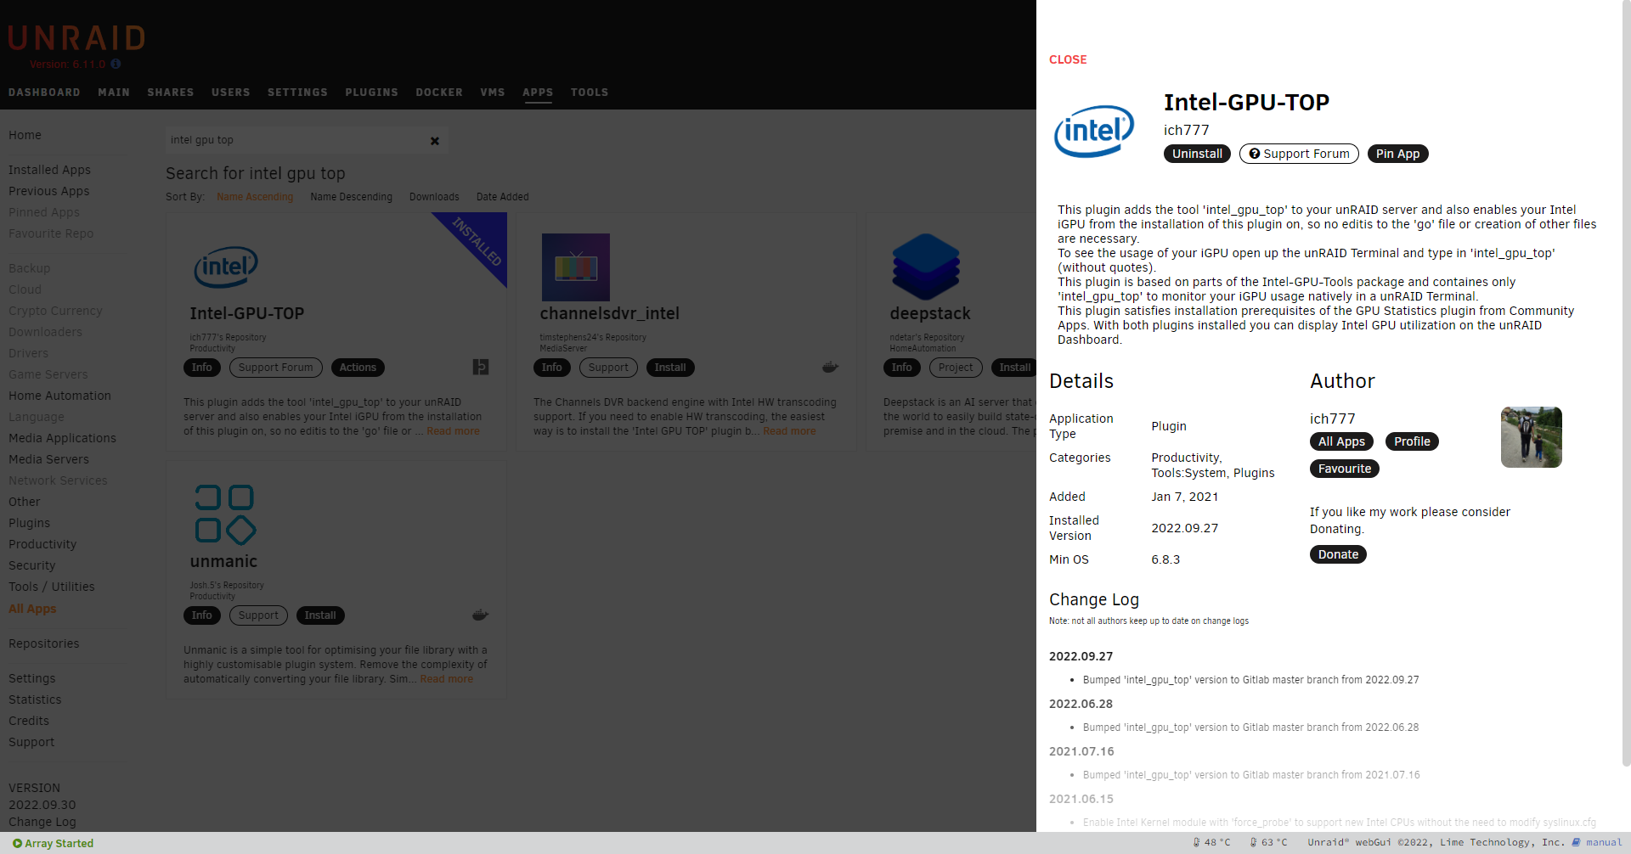Go to the Users tab
Image resolution: width=1631 pixels, height=854 pixels.
click(231, 93)
